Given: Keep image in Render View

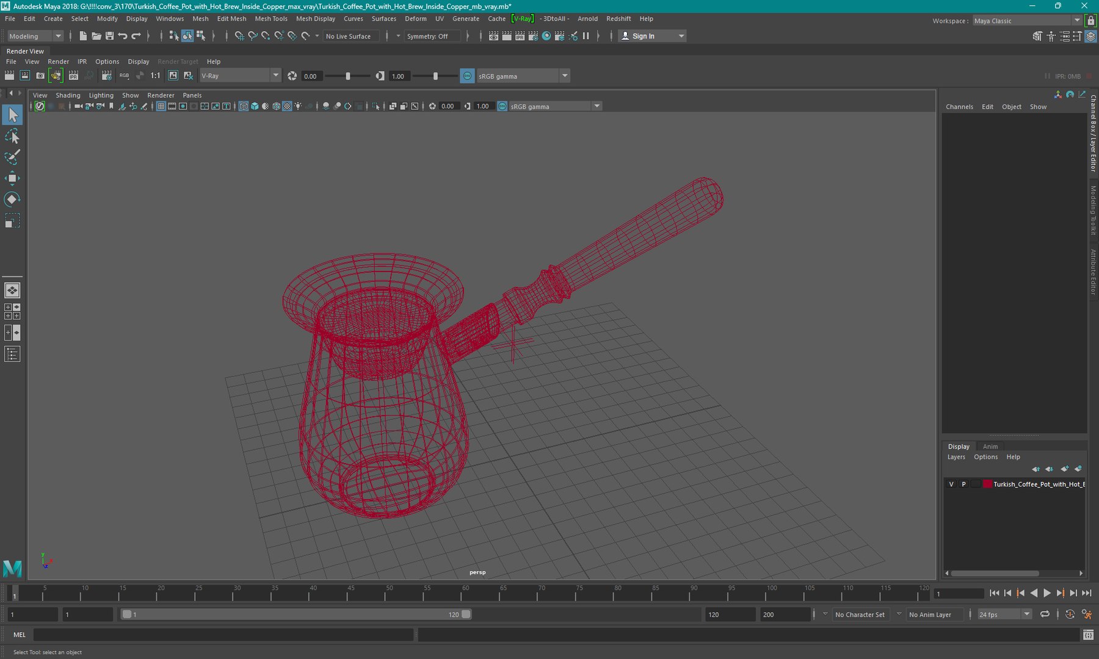Looking at the screenshot, I should tap(173, 76).
